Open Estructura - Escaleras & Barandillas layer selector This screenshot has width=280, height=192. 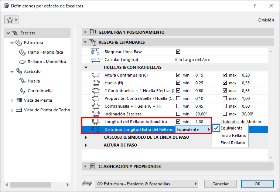click(146, 184)
